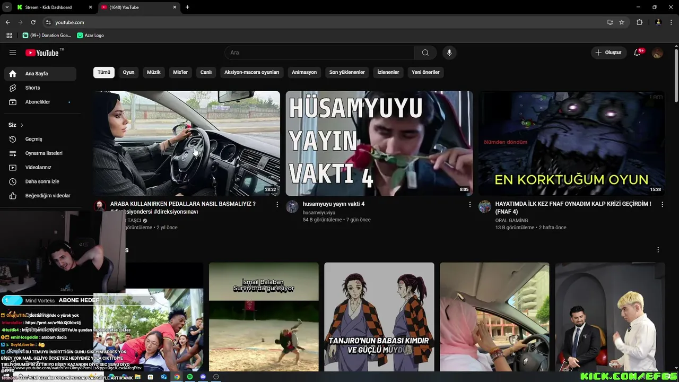The height and width of the screenshot is (382, 679).
Task: Open the Shorts shelf more options menu
Action: pos(658,250)
